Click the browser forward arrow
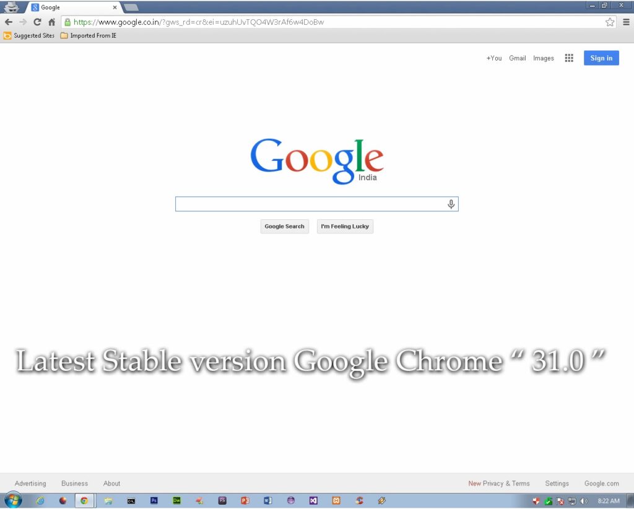Viewport: 634px width, 509px height. click(23, 22)
